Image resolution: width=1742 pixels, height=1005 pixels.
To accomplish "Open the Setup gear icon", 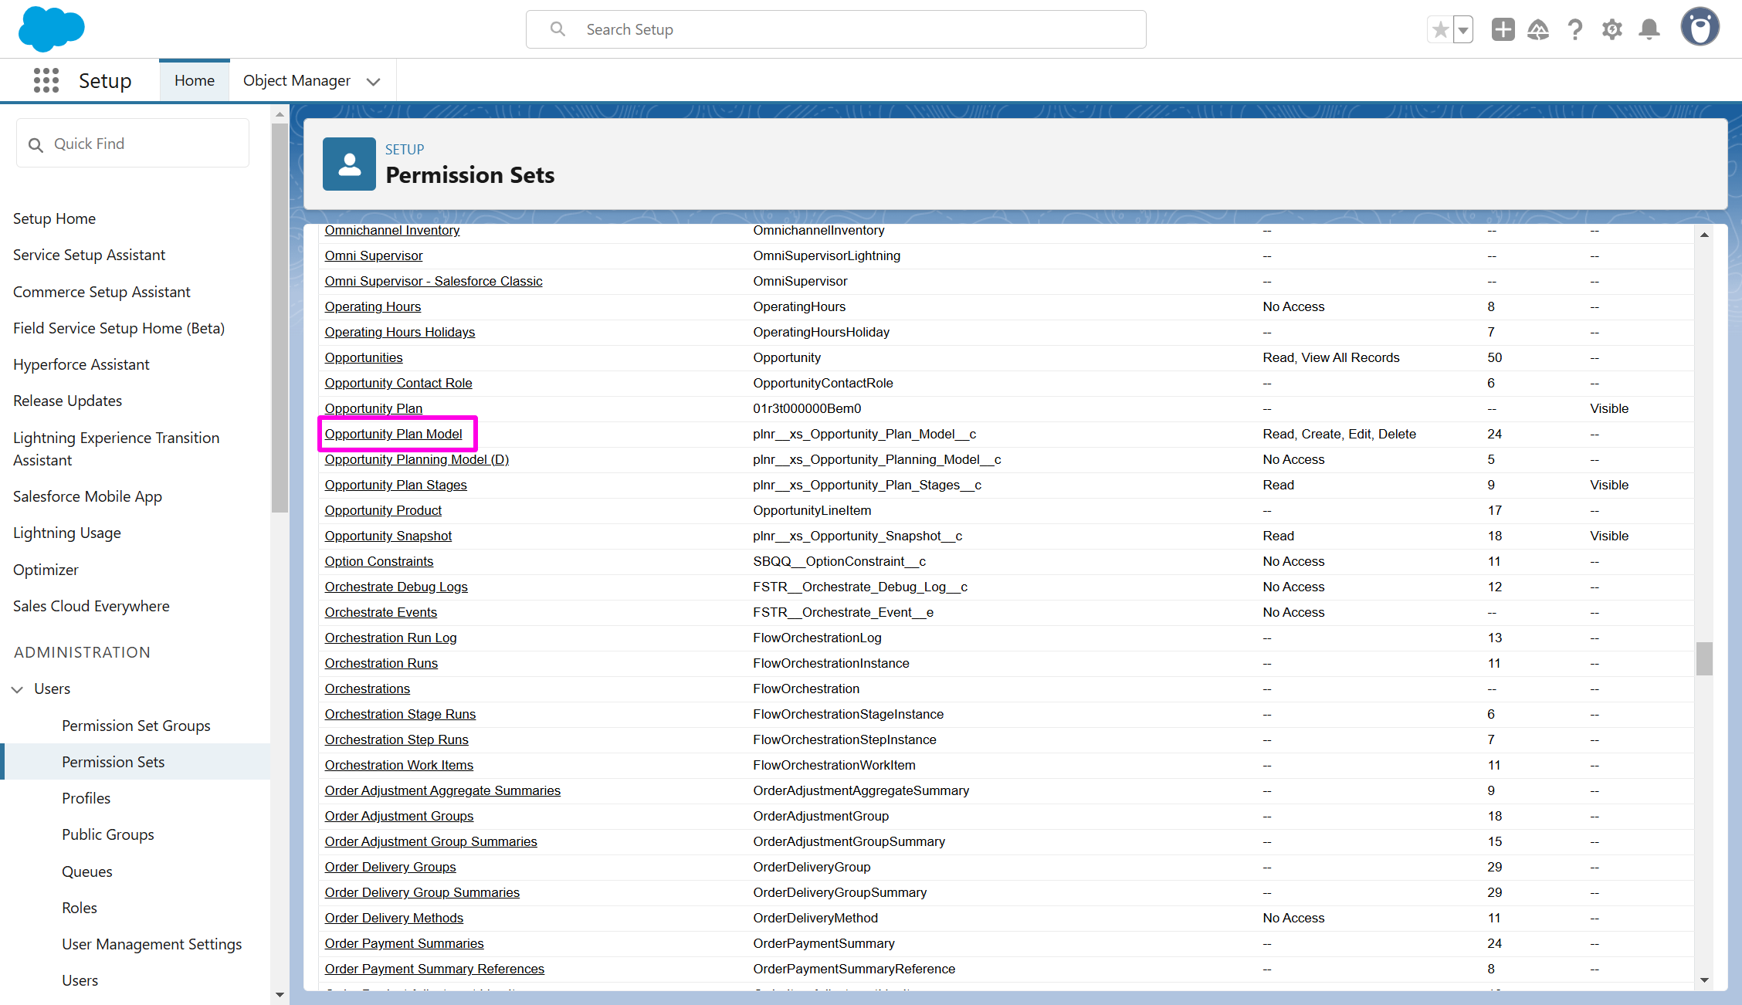I will coord(1612,29).
